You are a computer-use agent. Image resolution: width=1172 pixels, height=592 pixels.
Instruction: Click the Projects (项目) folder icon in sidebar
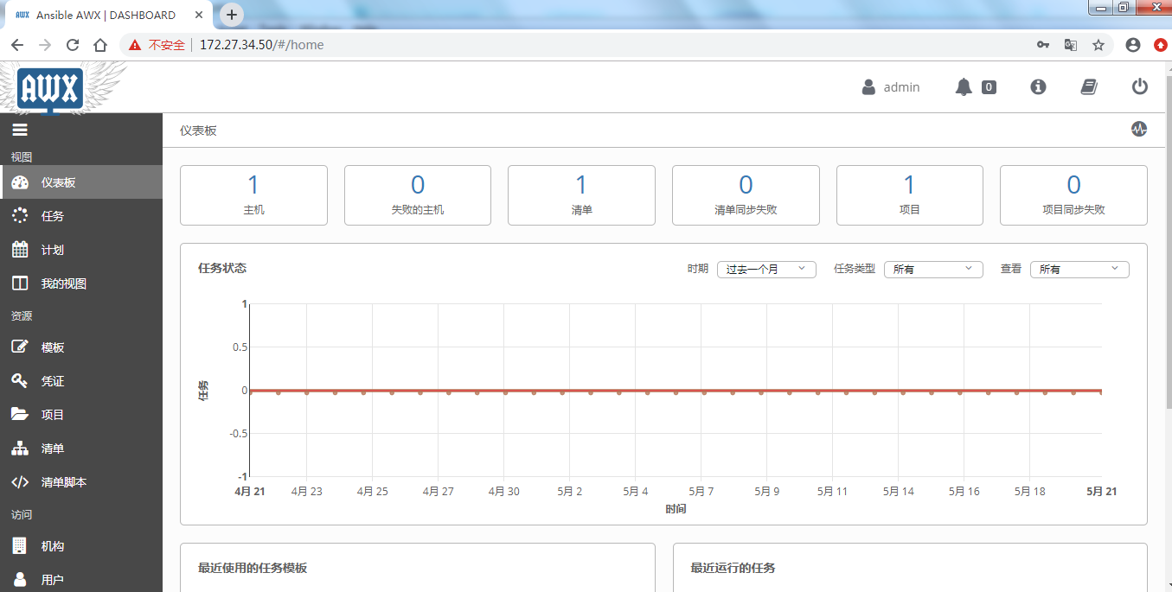20,415
